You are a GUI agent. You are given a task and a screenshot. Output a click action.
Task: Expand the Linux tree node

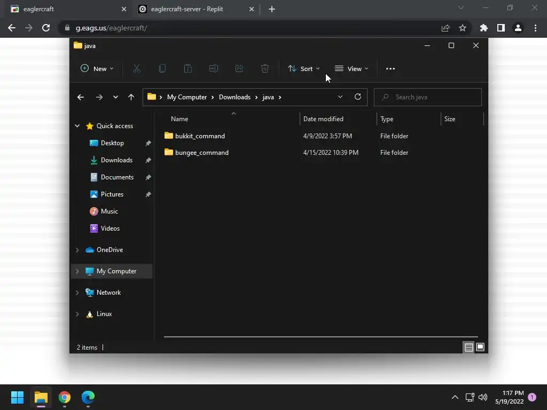(x=77, y=314)
